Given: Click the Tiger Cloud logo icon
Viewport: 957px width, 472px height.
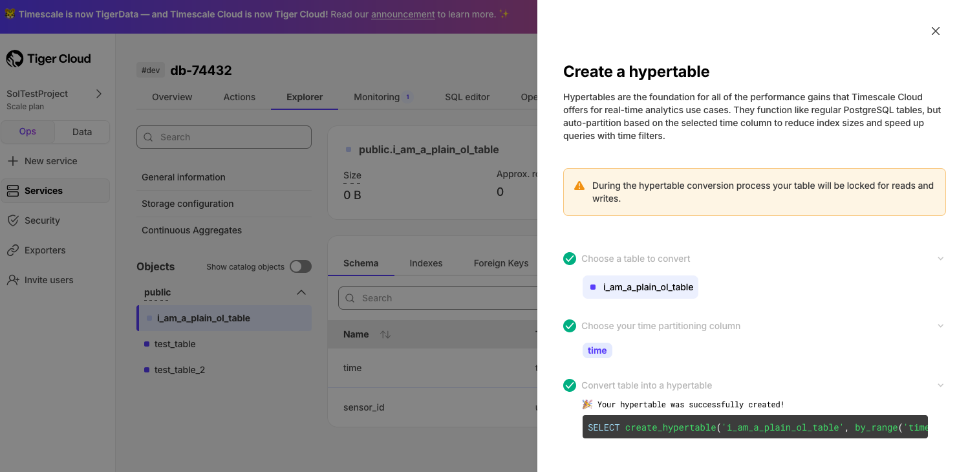Looking at the screenshot, I should point(15,59).
